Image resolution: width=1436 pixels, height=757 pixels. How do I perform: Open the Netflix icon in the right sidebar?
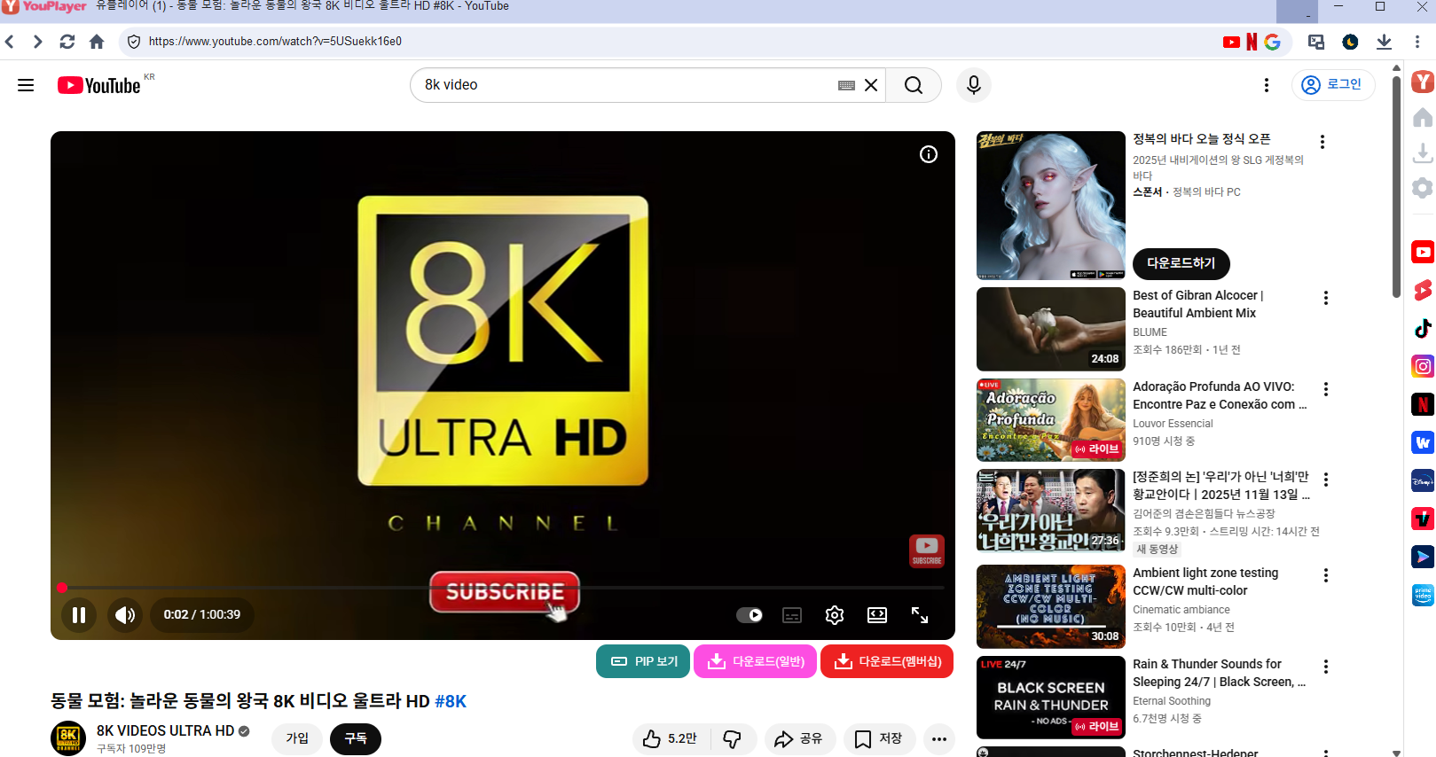point(1423,404)
